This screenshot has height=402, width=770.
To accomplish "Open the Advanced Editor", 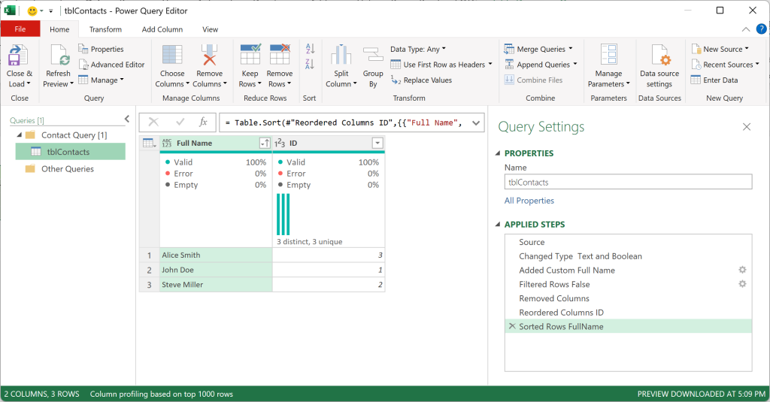I will 111,65.
